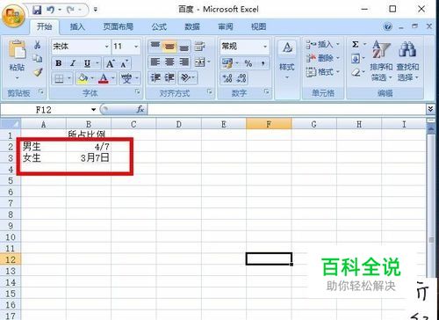Viewport: 439px width, 320px height.
Task: Apply percent style
Action: (248, 63)
